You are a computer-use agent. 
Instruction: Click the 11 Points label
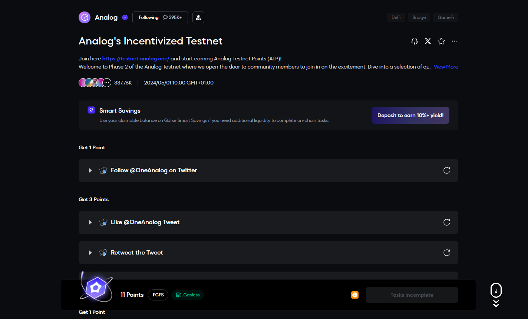click(x=132, y=295)
